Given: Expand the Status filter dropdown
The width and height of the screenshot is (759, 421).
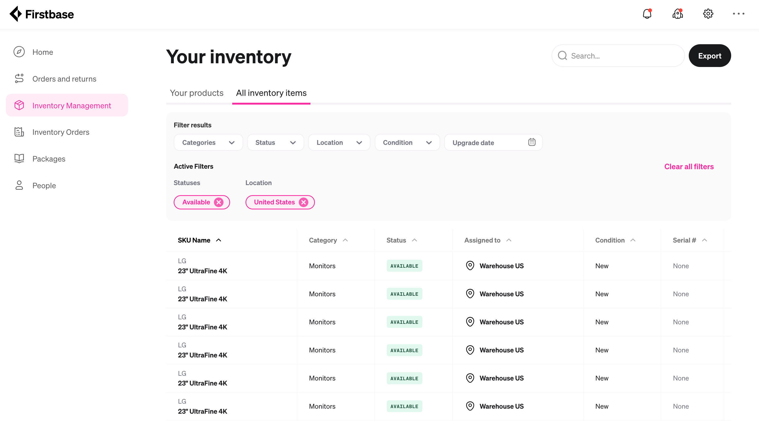Looking at the screenshot, I should tap(275, 142).
